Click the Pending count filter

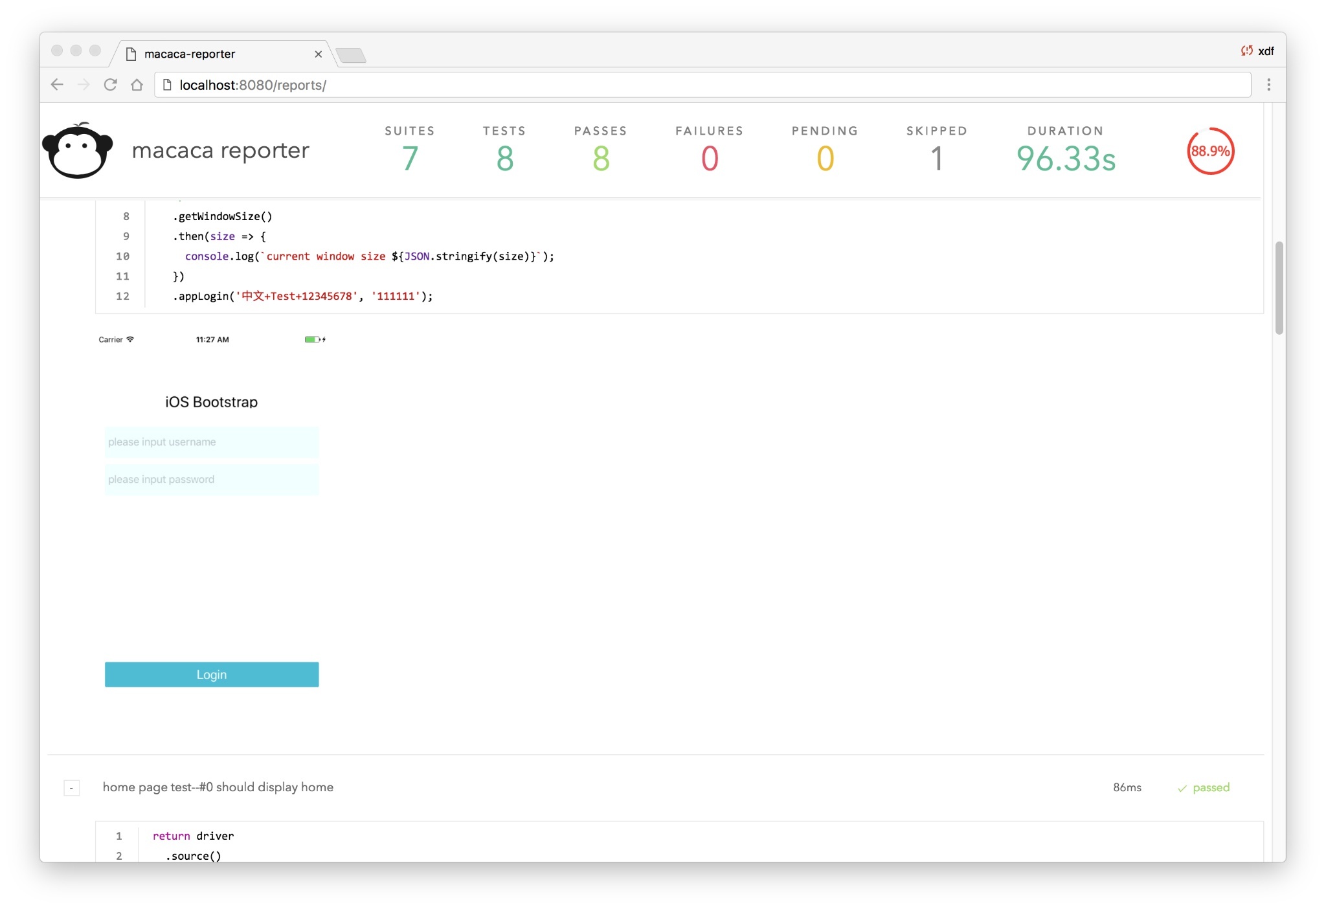[x=824, y=158]
